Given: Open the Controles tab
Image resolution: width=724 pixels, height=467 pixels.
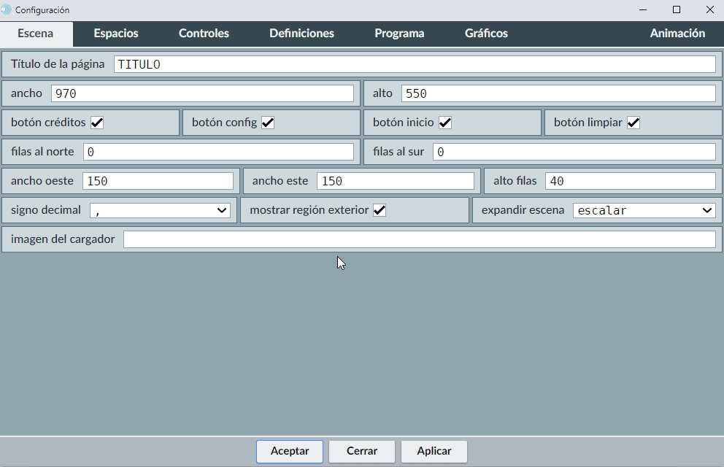Looking at the screenshot, I should [x=204, y=34].
